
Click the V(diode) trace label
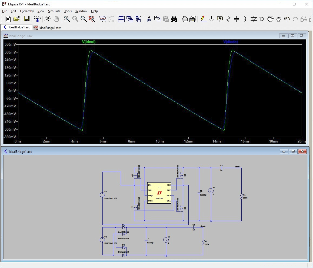(x=231, y=42)
